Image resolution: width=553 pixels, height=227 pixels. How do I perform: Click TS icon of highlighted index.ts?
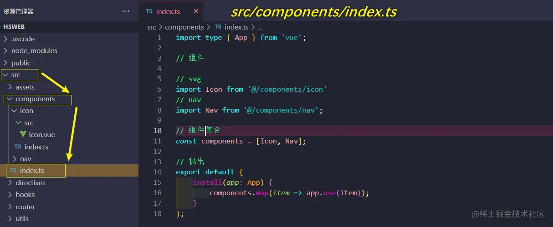(x=13, y=171)
